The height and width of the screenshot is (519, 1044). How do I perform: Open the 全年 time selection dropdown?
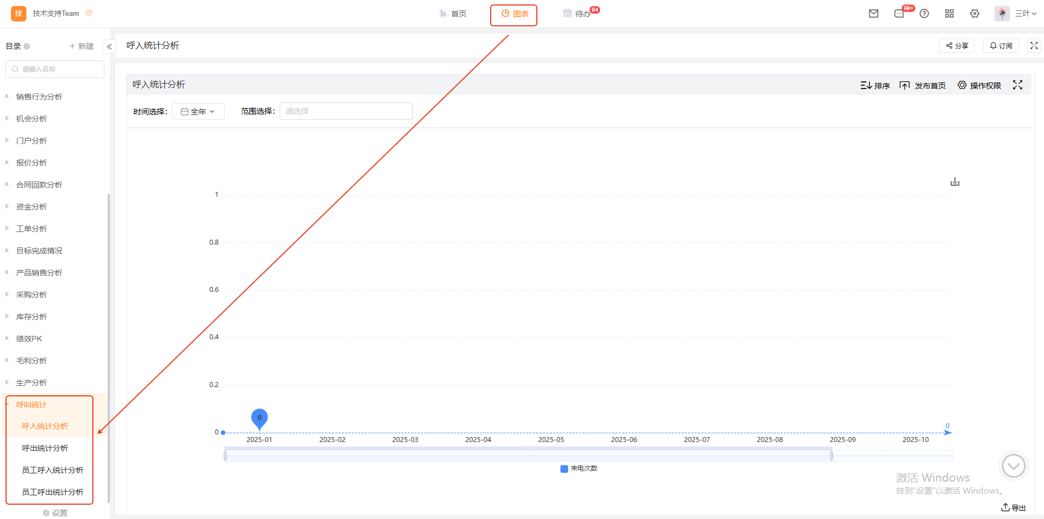tap(198, 112)
